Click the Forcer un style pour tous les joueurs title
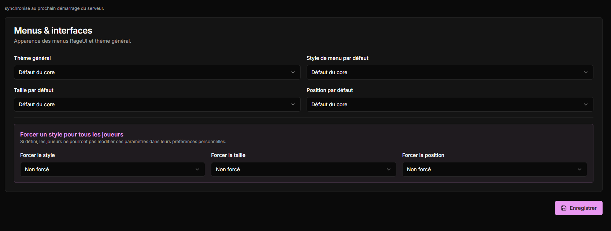Screen dimensions: 611x231 click(x=72, y=134)
